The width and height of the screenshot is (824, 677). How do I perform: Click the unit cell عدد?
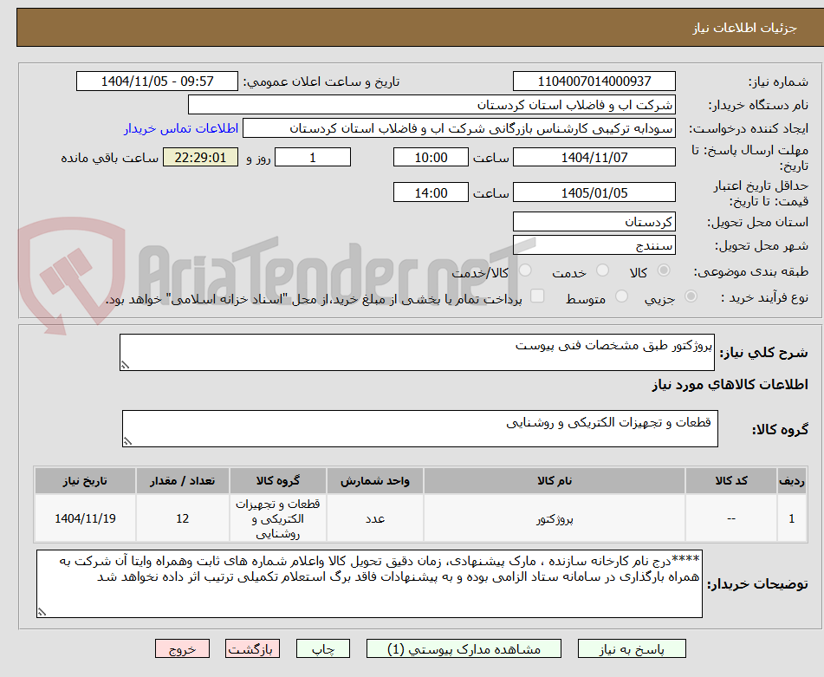point(374,518)
